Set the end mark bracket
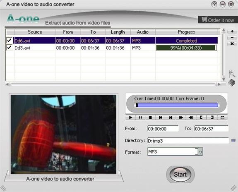The height and width of the screenshot is (192, 238). click(x=212, y=118)
